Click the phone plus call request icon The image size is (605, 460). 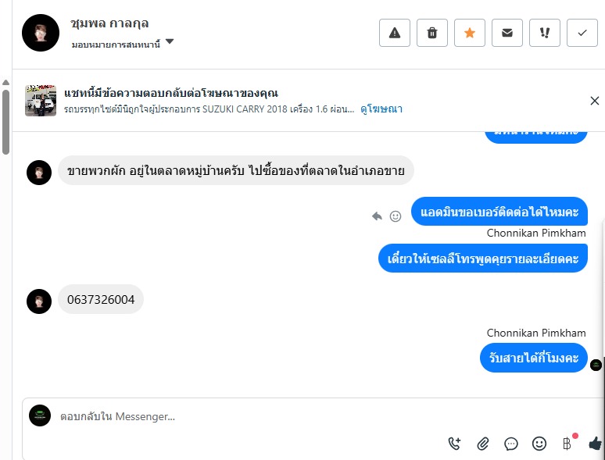[x=455, y=444]
